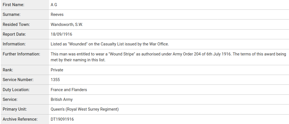Click the Report Date label
The height and width of the screenshot is (124, 289).
pos(14,34)
